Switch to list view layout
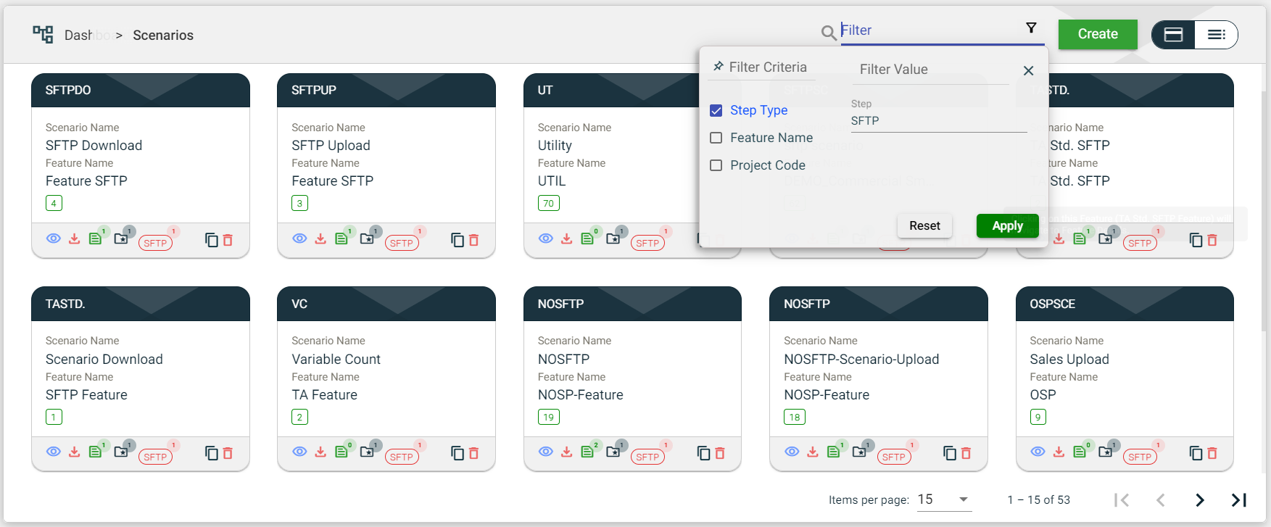The image size is (1271, 527). (x=1216, y=35)
